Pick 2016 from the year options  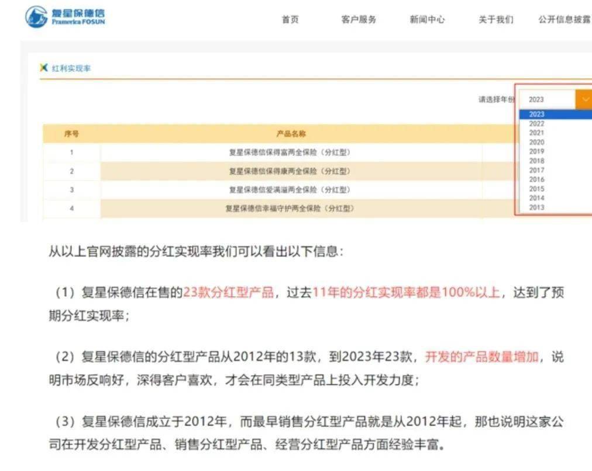click(x=536, y=179)
